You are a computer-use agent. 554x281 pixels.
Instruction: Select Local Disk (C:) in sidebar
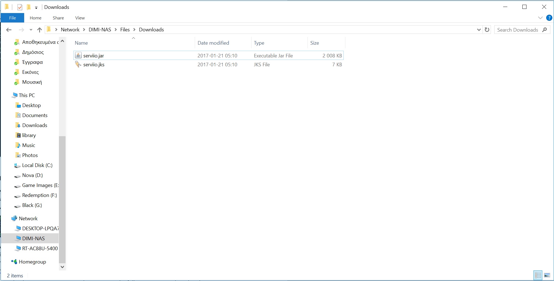(37, 165)
